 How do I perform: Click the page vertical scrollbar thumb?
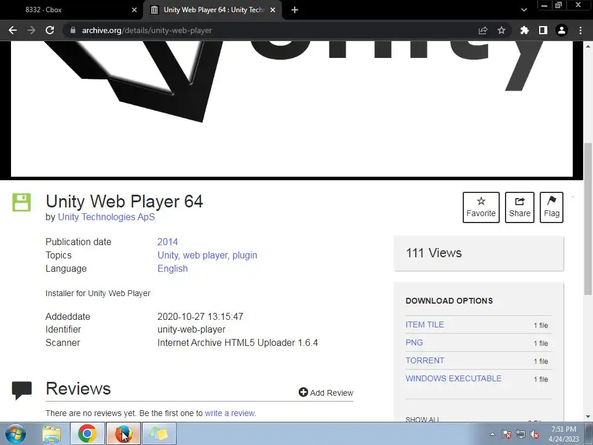pyautogui.click(x=588, y=218)
